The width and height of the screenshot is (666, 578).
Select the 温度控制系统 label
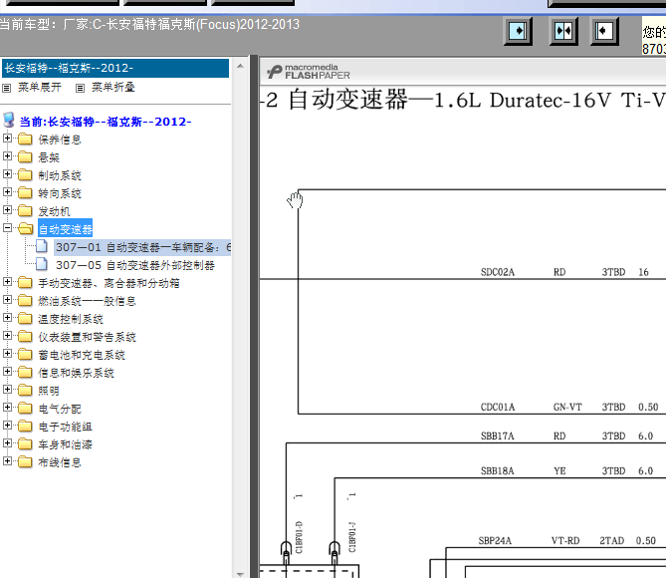coord(71,319)
